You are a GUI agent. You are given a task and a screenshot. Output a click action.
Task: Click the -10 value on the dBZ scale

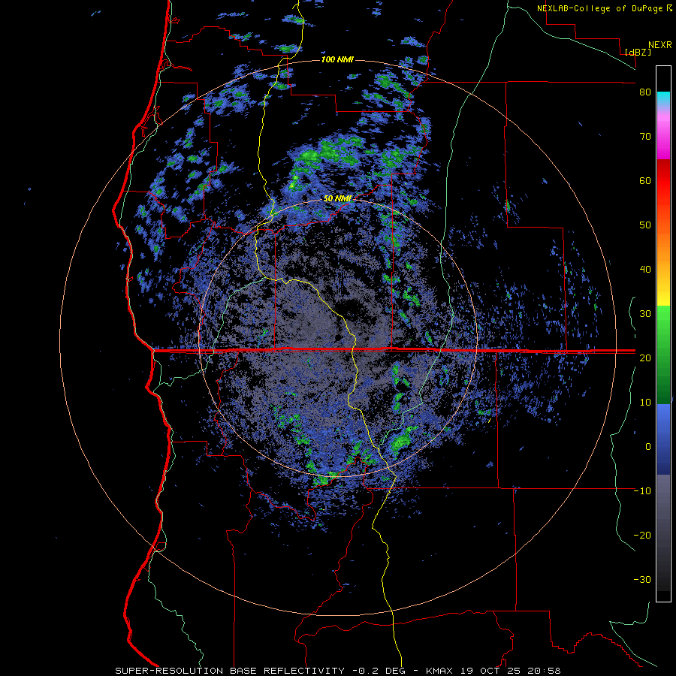642,491
